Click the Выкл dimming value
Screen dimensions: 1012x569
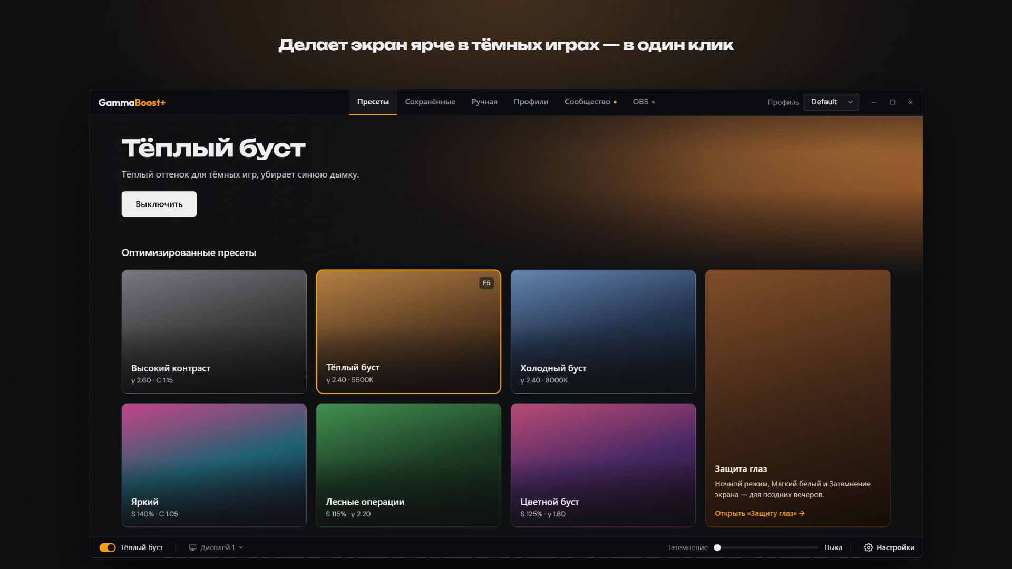833,547
